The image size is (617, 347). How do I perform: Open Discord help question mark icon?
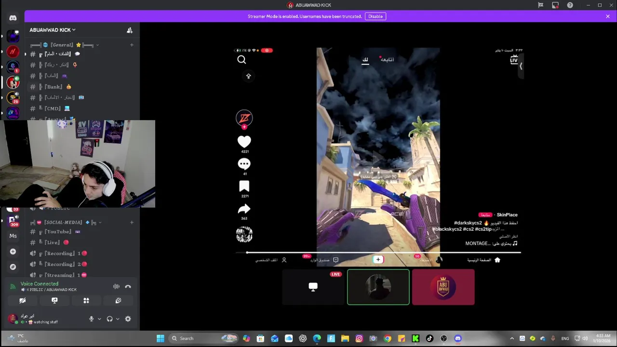pyautogui.click(x=570, y=5)
